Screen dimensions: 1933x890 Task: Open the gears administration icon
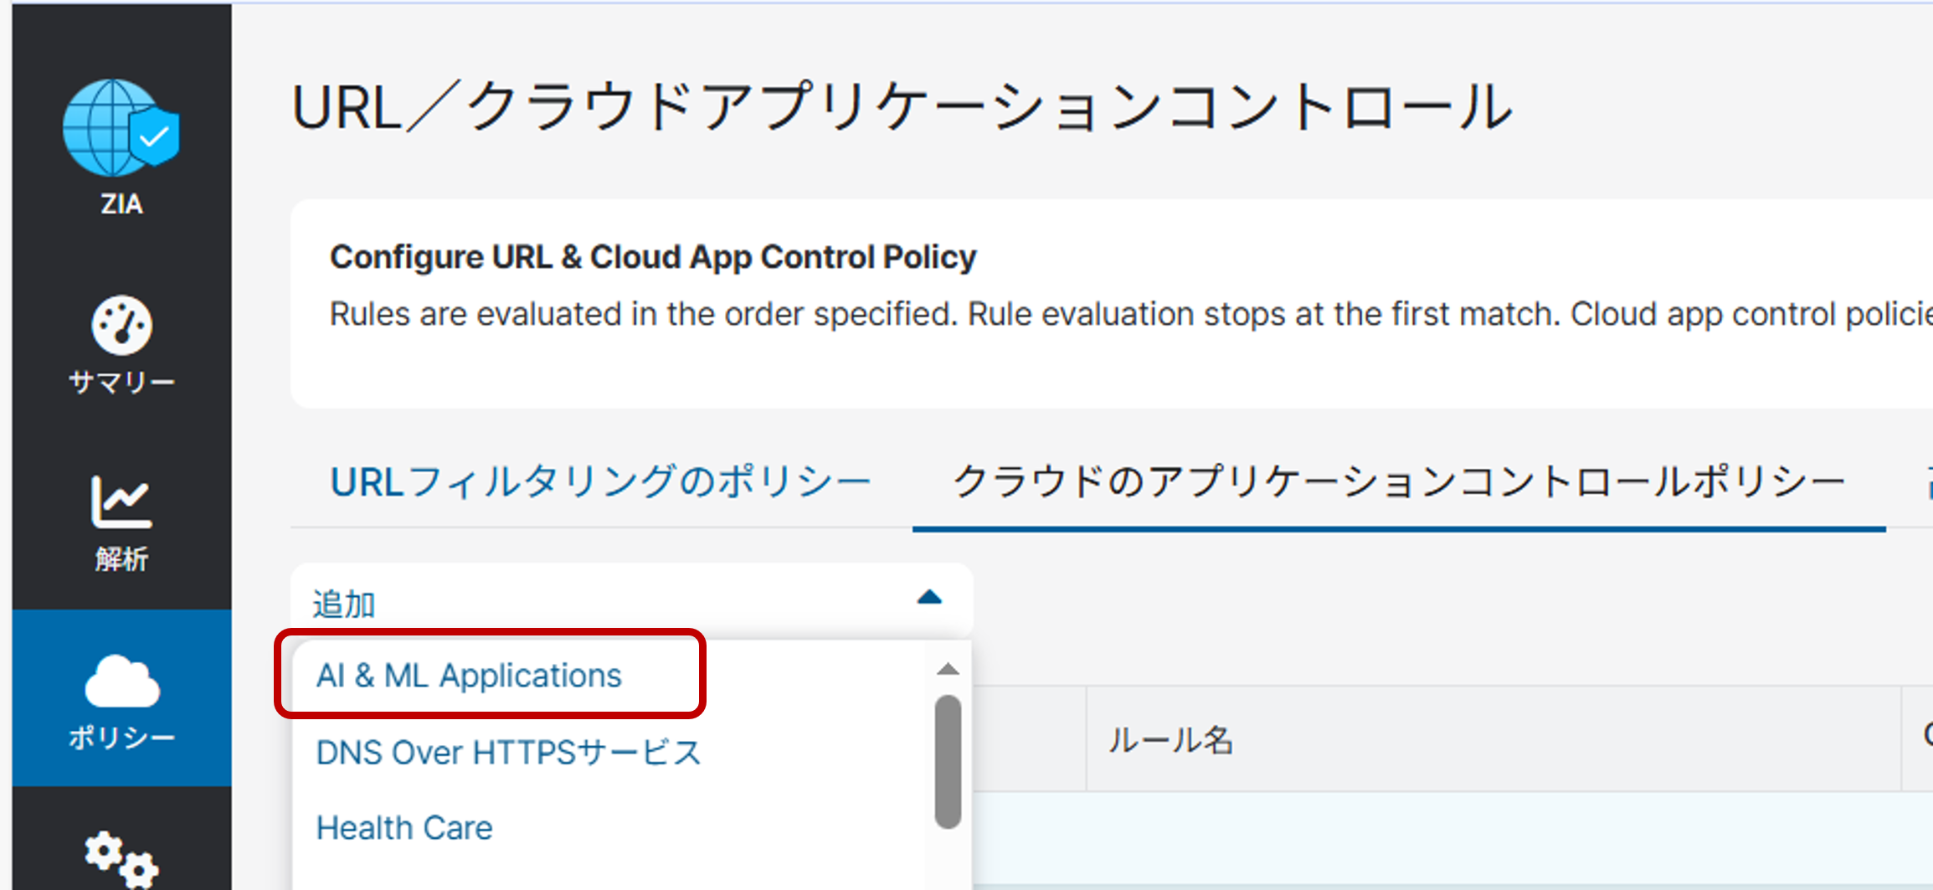pos(121,858)
